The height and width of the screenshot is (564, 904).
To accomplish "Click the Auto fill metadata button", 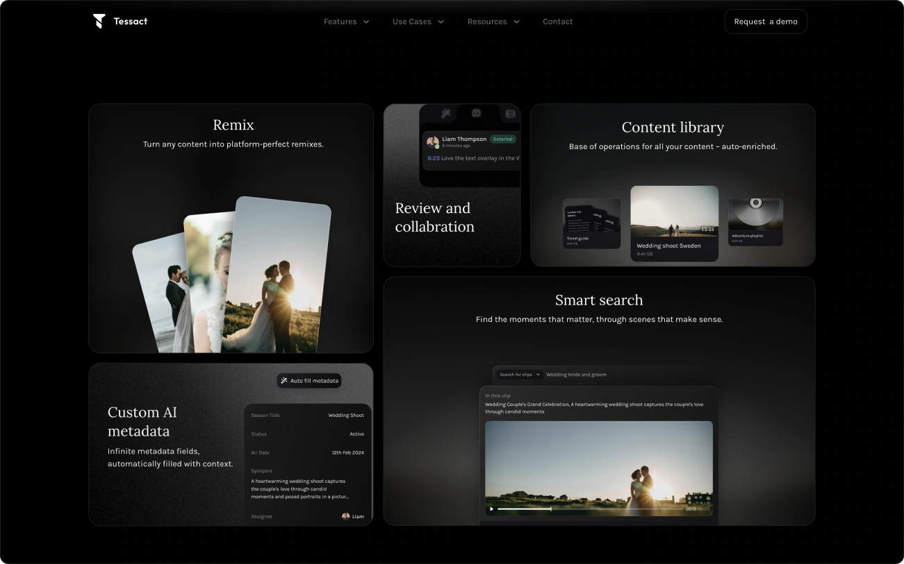I will (x=309, y=381).
